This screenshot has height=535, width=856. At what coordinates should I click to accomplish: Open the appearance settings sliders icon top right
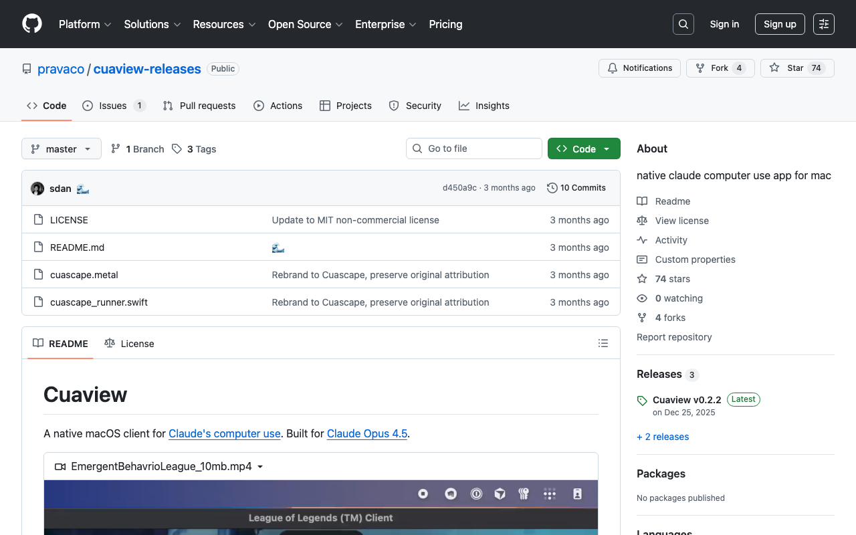pos(823,23)
